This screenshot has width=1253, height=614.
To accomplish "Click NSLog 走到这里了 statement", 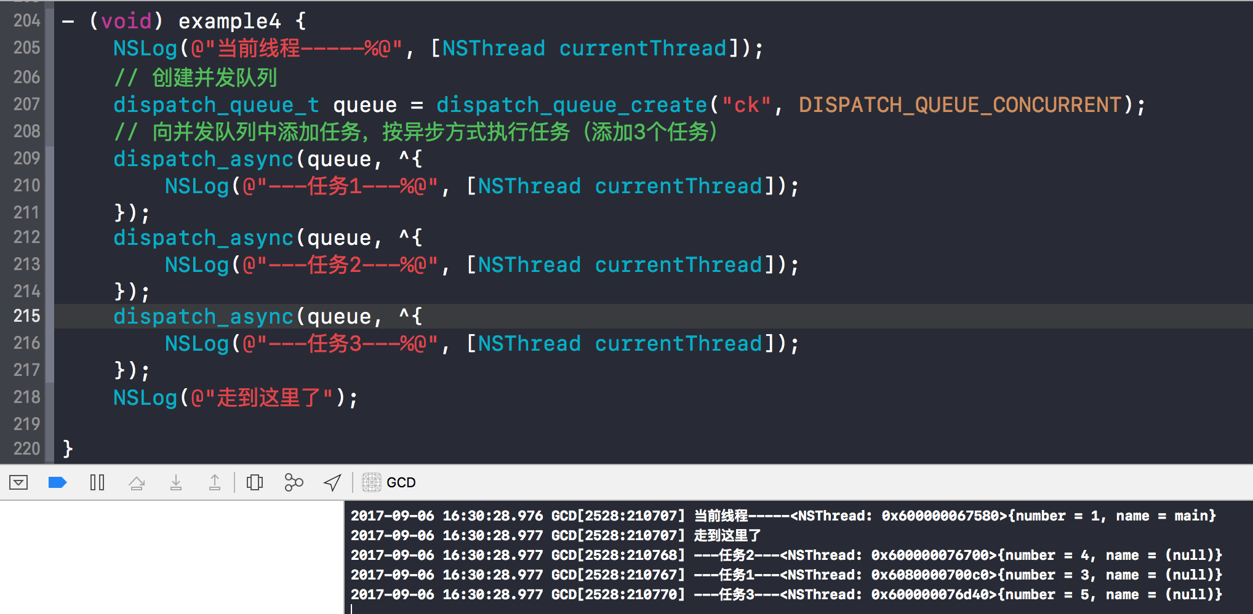I will pyautogui.click(x=235, y=397).
